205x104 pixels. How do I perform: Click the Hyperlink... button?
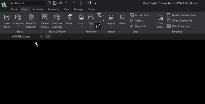point(138,26)
